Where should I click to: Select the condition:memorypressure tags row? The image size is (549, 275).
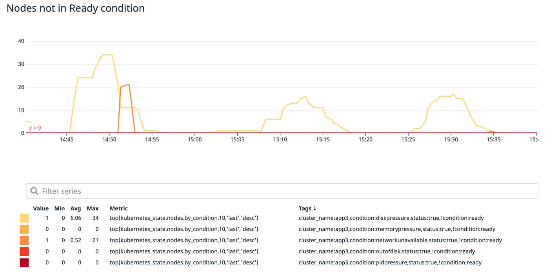(397, 229)
